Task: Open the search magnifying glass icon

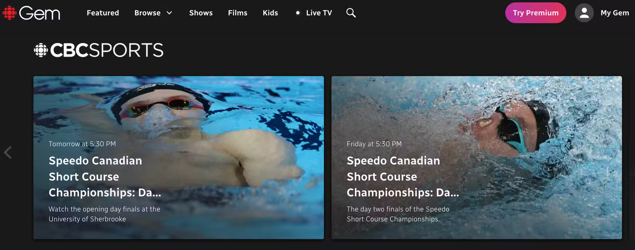Action: click(x=351, y=13)
